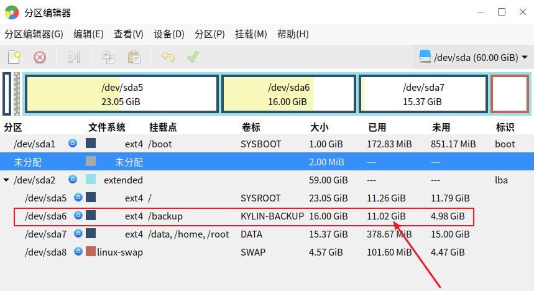Open the 设备(D) menu
The image size is (534, 291).
click(169, 34)
